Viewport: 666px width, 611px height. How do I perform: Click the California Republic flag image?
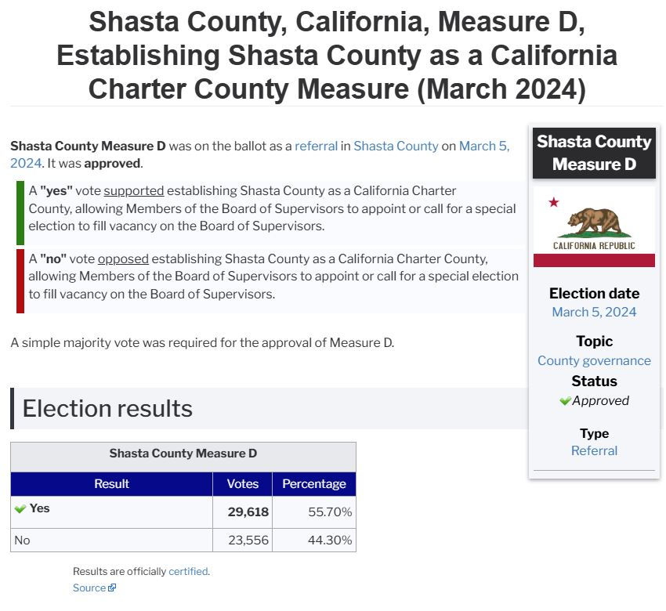[594, 226]
